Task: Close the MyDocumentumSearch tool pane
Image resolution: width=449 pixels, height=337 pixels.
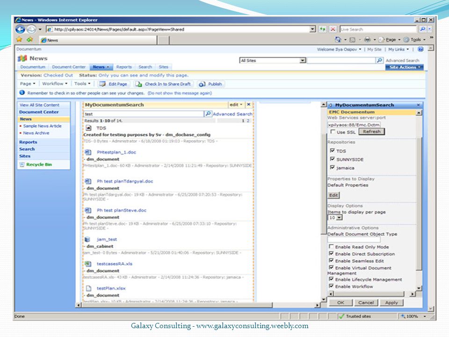Action: [x=418, y=105]
